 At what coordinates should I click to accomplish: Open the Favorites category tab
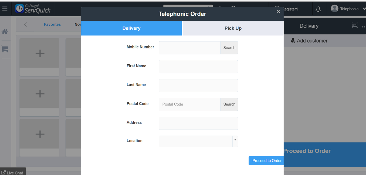tap(52, 24)
